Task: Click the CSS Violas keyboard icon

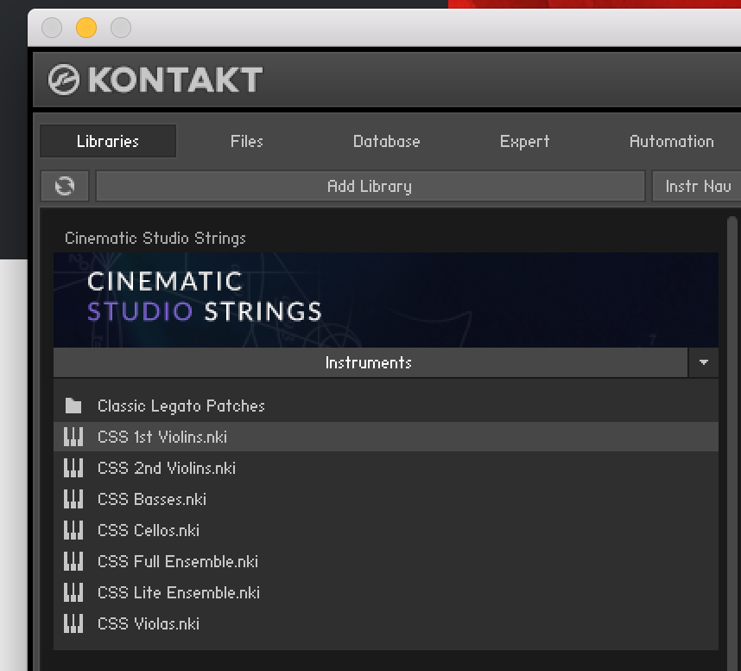Action: pos(73,623)
